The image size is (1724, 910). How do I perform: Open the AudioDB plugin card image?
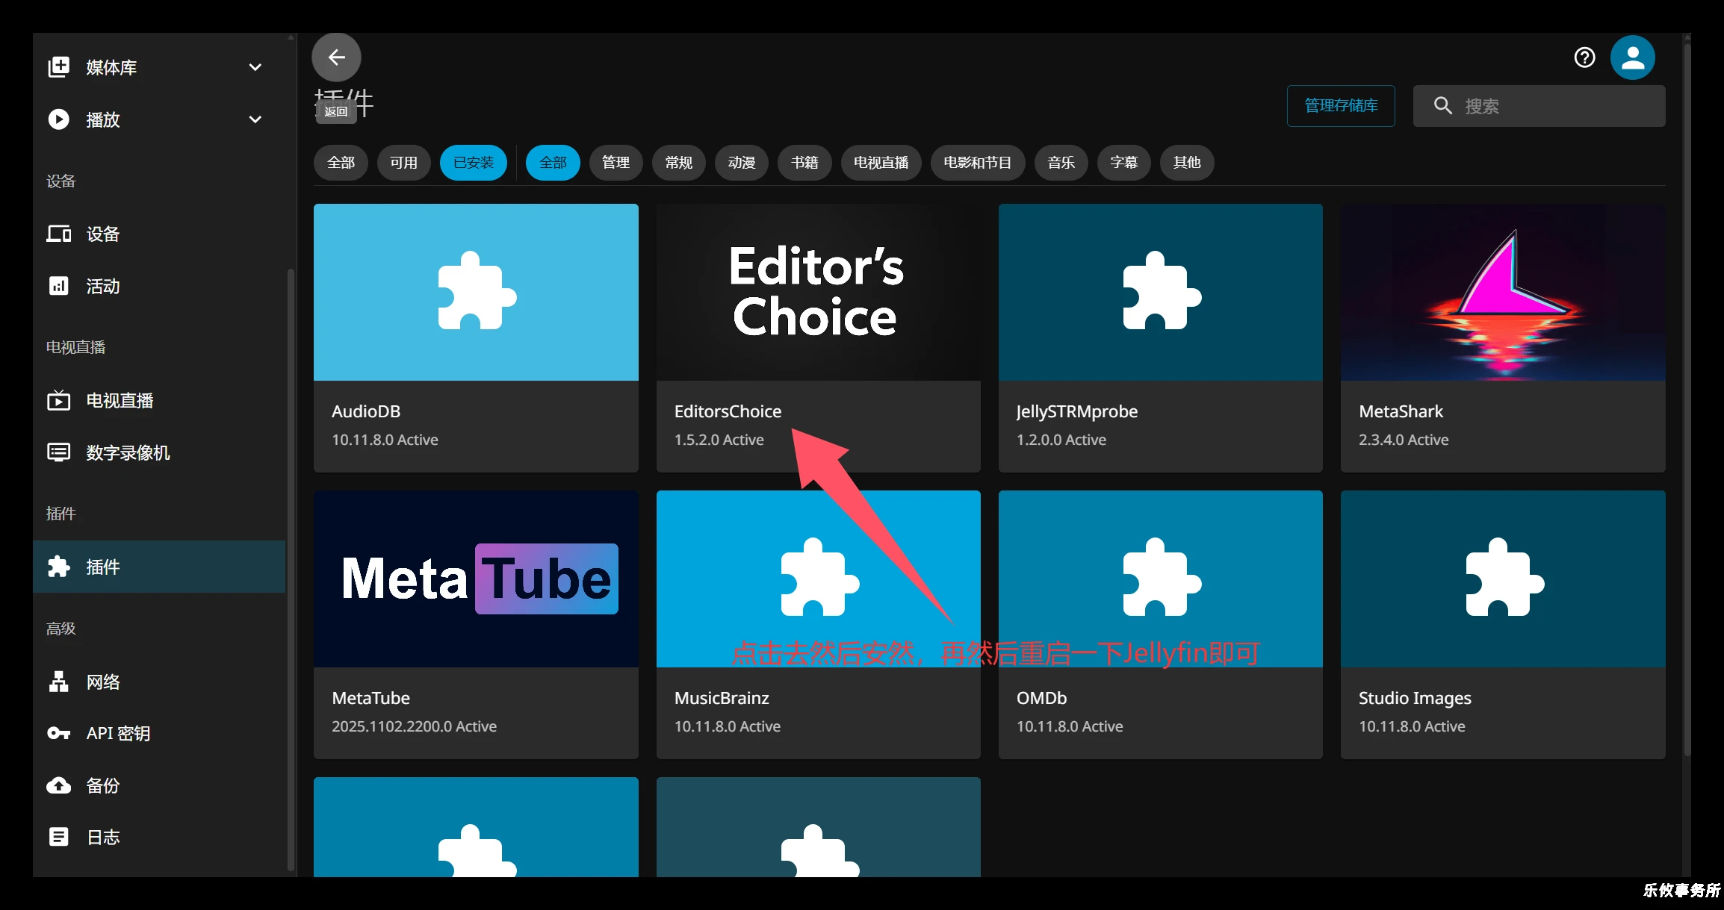(x=476, y=292)
